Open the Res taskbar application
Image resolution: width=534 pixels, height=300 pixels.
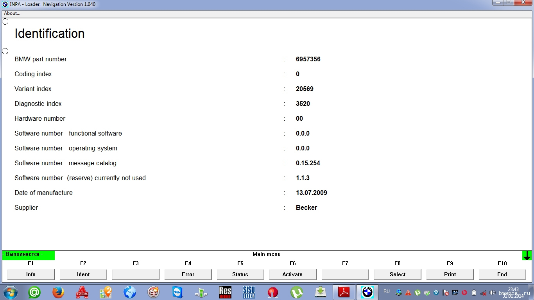225,292
